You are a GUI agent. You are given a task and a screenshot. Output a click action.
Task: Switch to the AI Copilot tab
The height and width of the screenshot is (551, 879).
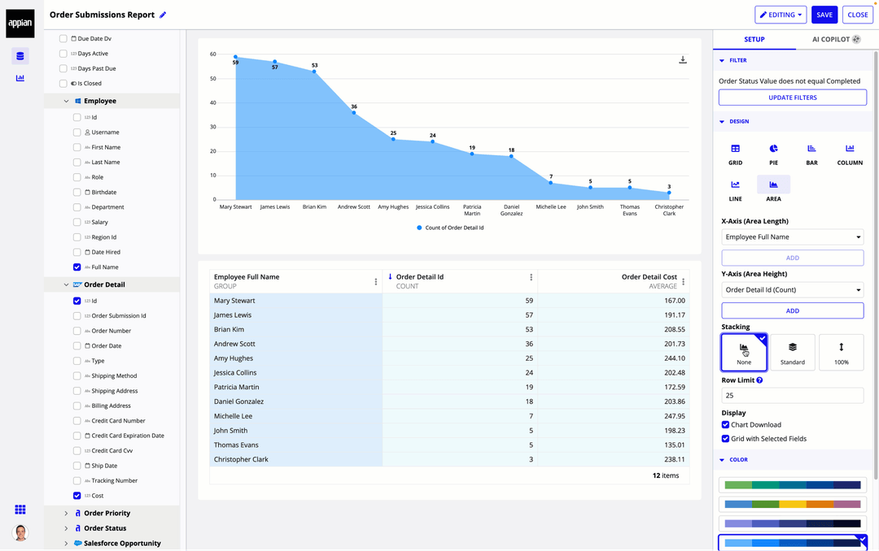tap(836, 39)
